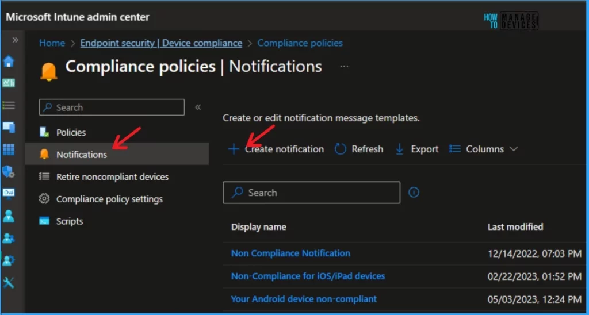Click Create notification button

(276, 149)
